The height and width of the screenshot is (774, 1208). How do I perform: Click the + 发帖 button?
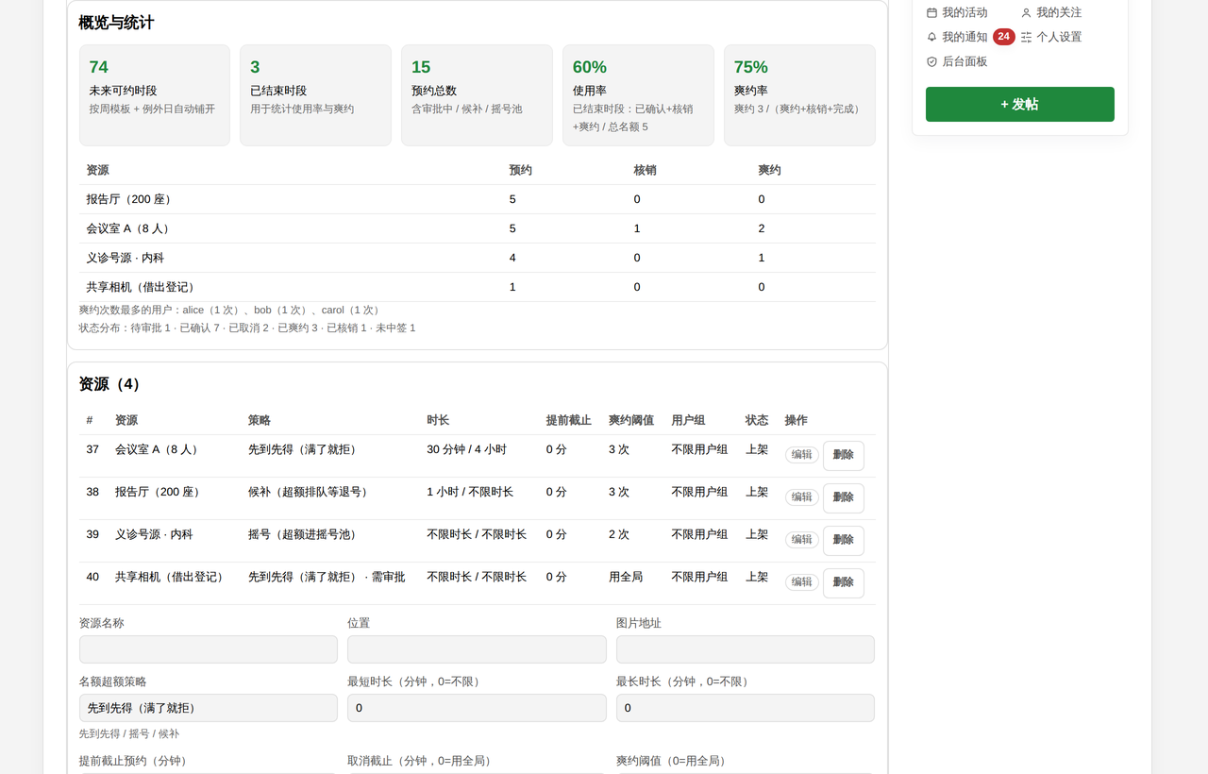pyautogui.click(x=1019, y=104)
